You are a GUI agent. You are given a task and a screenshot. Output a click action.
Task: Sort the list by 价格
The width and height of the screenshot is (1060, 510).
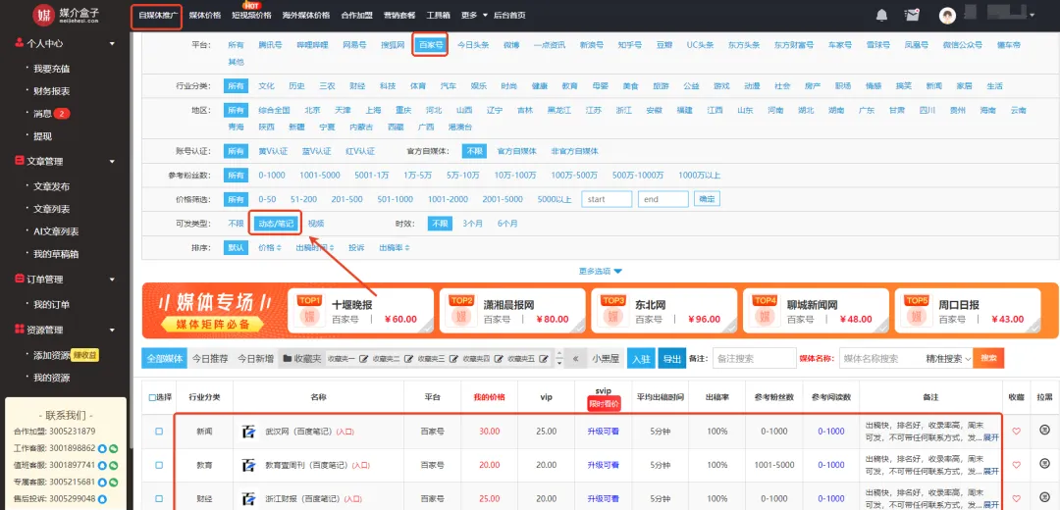(270, 248)
